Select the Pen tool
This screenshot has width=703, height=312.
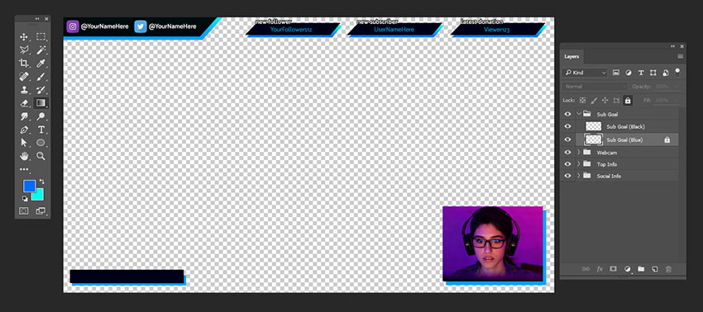(24, 130)
